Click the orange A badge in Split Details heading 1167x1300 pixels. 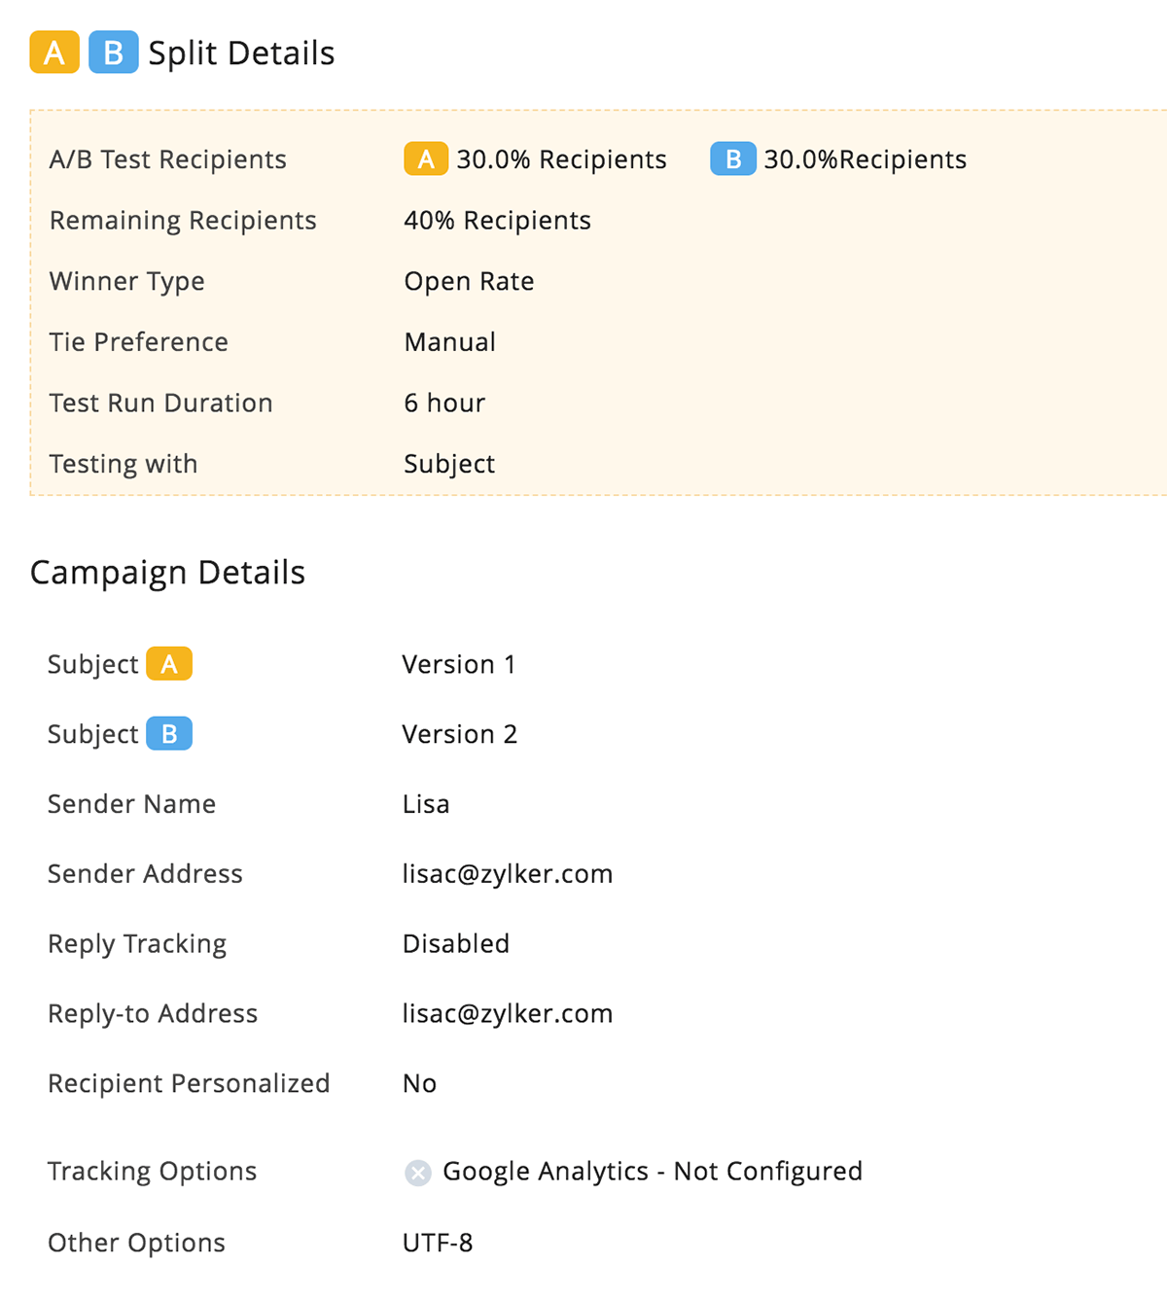(54, 53)
